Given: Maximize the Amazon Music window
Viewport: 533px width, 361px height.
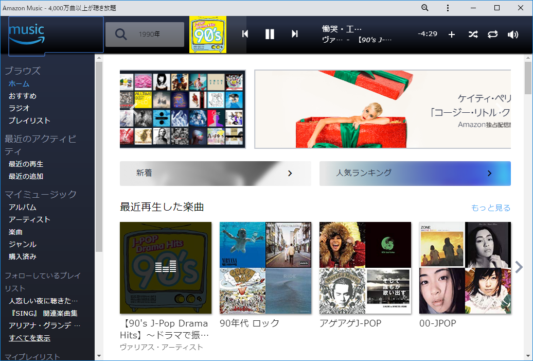Looking at the screenshot, I should coord(496,8).
